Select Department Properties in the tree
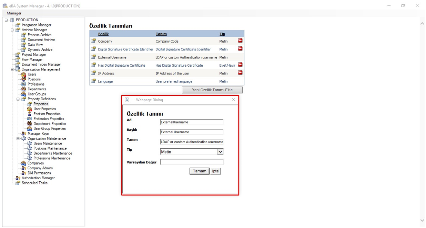The image size is (426, 228). [50, 124]
